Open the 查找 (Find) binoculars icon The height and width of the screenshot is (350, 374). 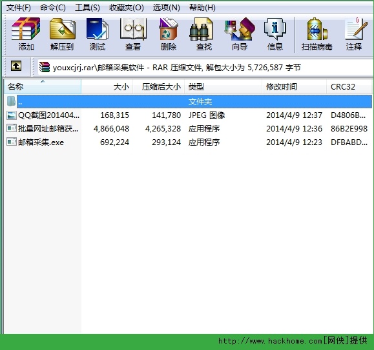pyautogui.click(x=203, y=34)
